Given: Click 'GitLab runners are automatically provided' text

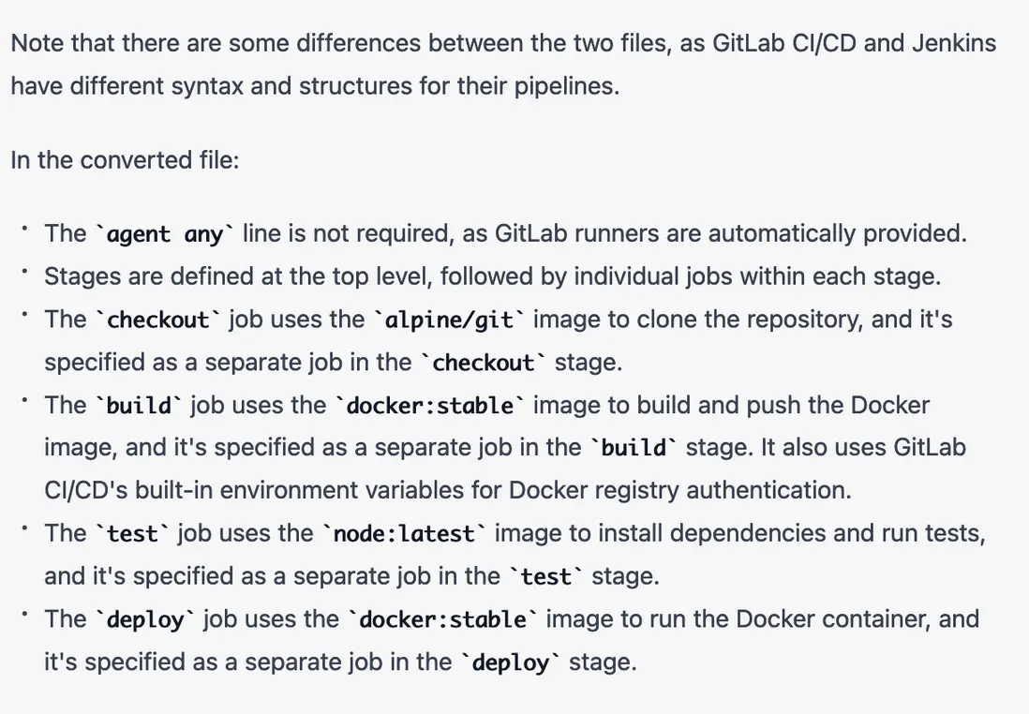Looking at the screenshot, I should point(730,233).
